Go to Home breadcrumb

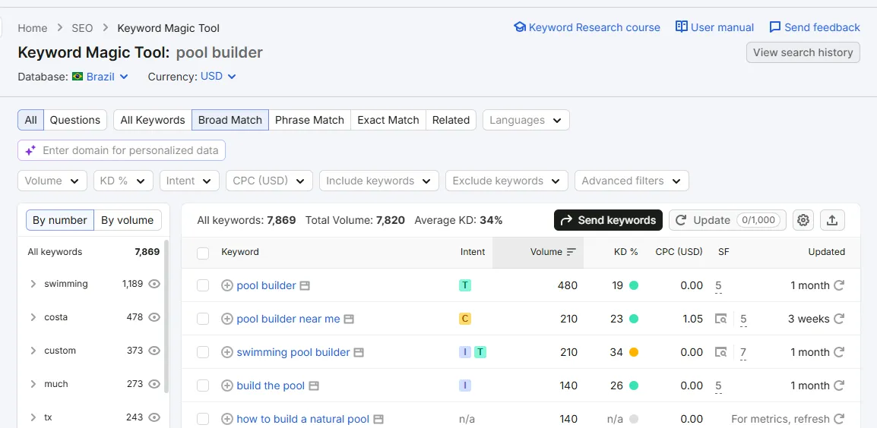33,28
